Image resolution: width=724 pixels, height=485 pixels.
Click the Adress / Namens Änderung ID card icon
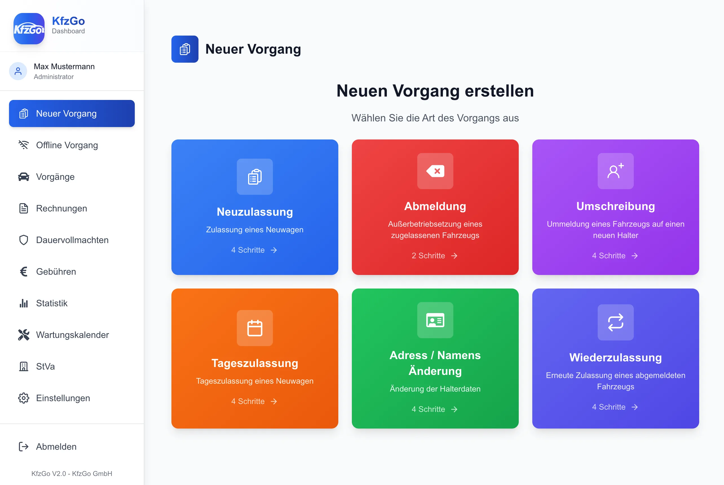tap(435, 320)
